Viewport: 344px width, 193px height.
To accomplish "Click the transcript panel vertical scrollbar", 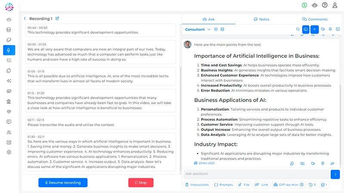I will (181, 119).
